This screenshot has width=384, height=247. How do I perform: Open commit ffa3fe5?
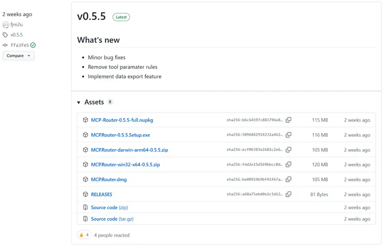19,45
